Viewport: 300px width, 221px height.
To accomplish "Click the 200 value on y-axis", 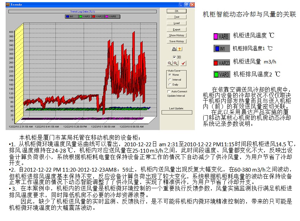I will [x=11, y=76].
